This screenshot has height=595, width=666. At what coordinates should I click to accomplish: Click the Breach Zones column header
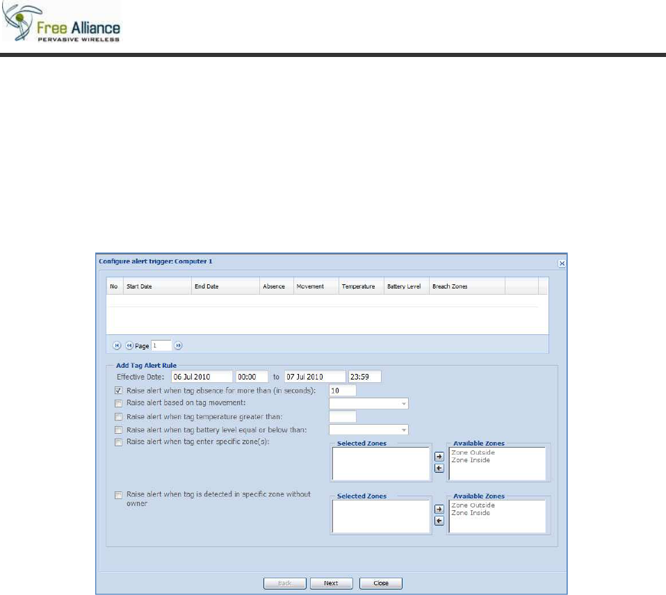pos(467,286)
